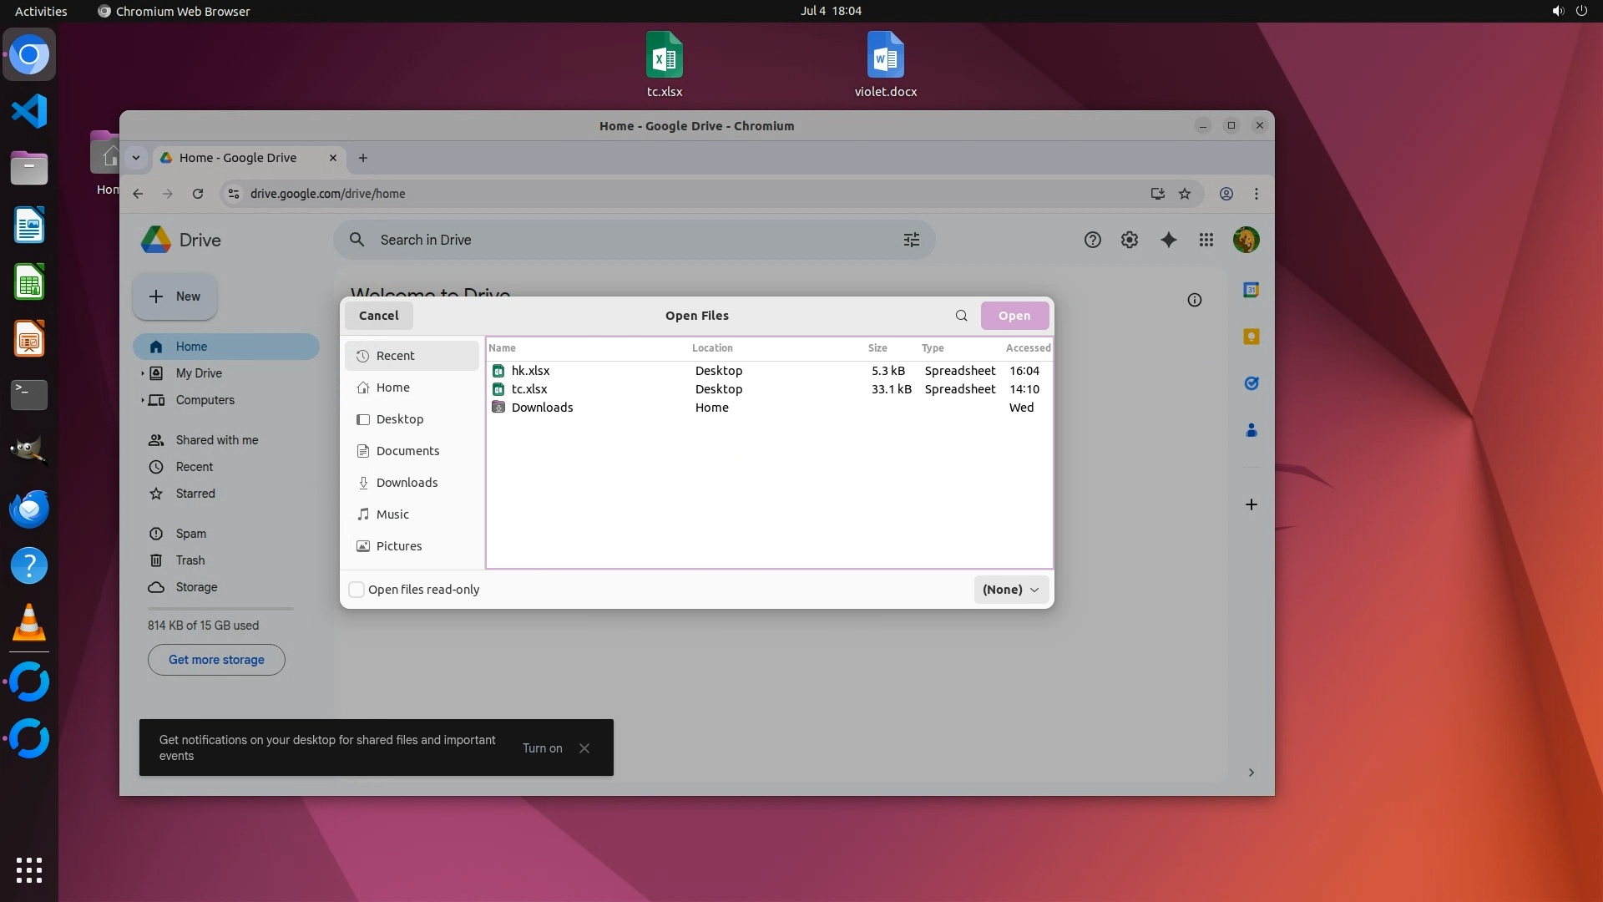Click search filter options icon in Drive search
This screenshot has height=902, width=1603.
[x=911, y=240]
